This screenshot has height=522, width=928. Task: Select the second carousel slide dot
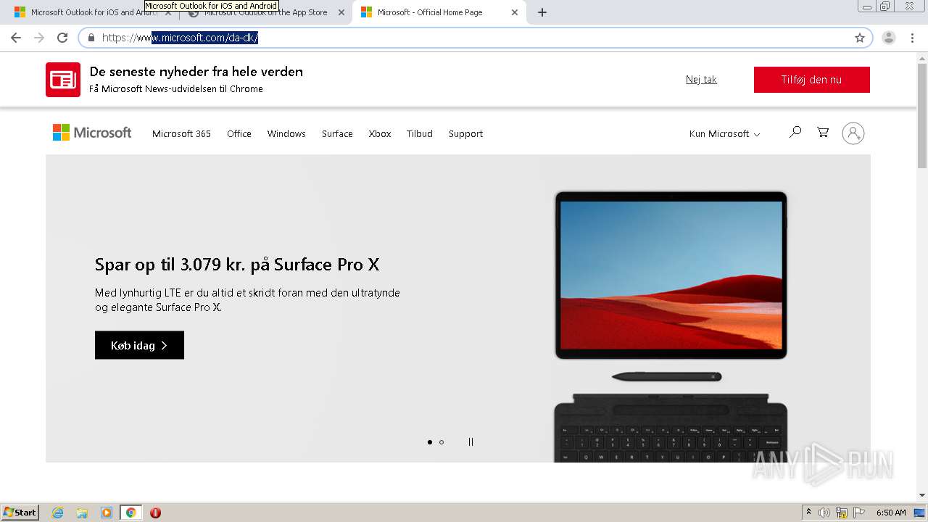(442, 442)
